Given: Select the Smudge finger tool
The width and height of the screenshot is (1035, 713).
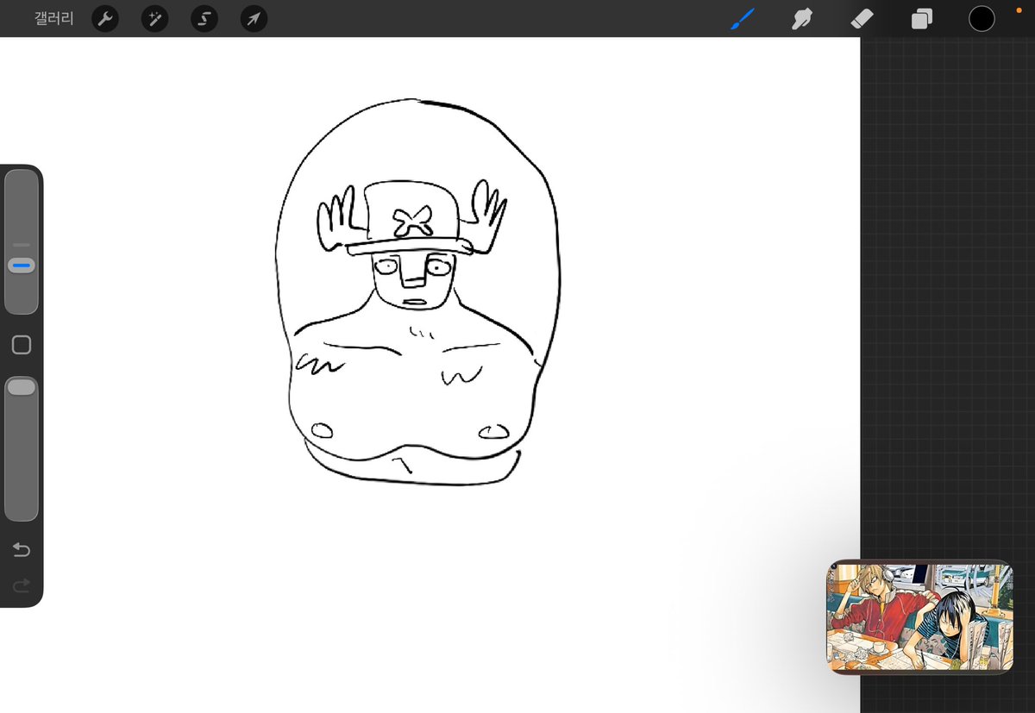Looking at the screenshot, I should (802, 18).
